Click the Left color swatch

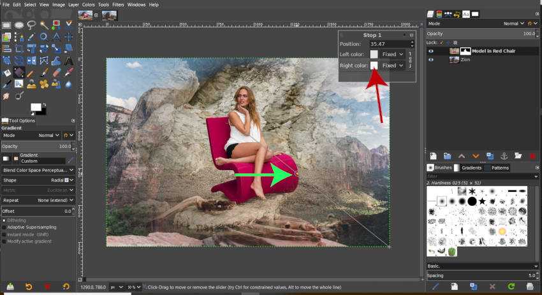tap(374, 55)
